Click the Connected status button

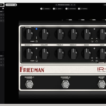(11, 5)
